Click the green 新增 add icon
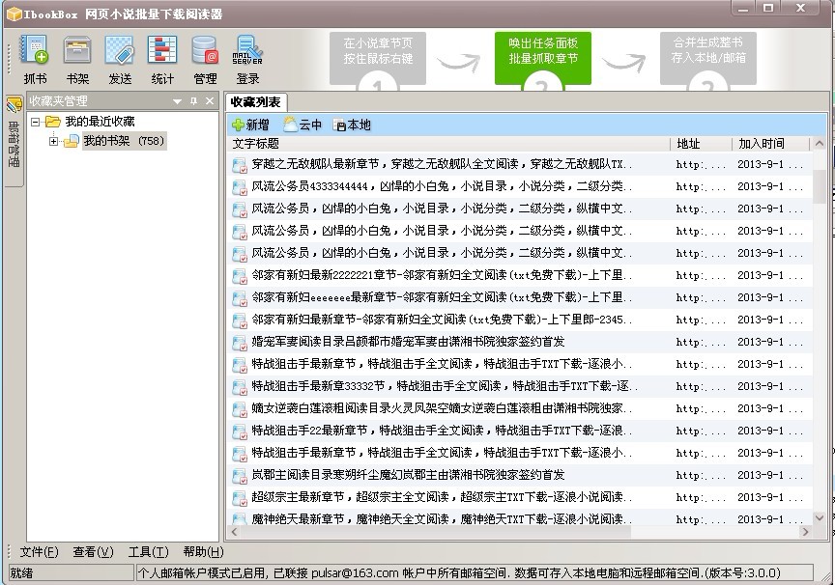835x585 pixels. click(250, 124)
